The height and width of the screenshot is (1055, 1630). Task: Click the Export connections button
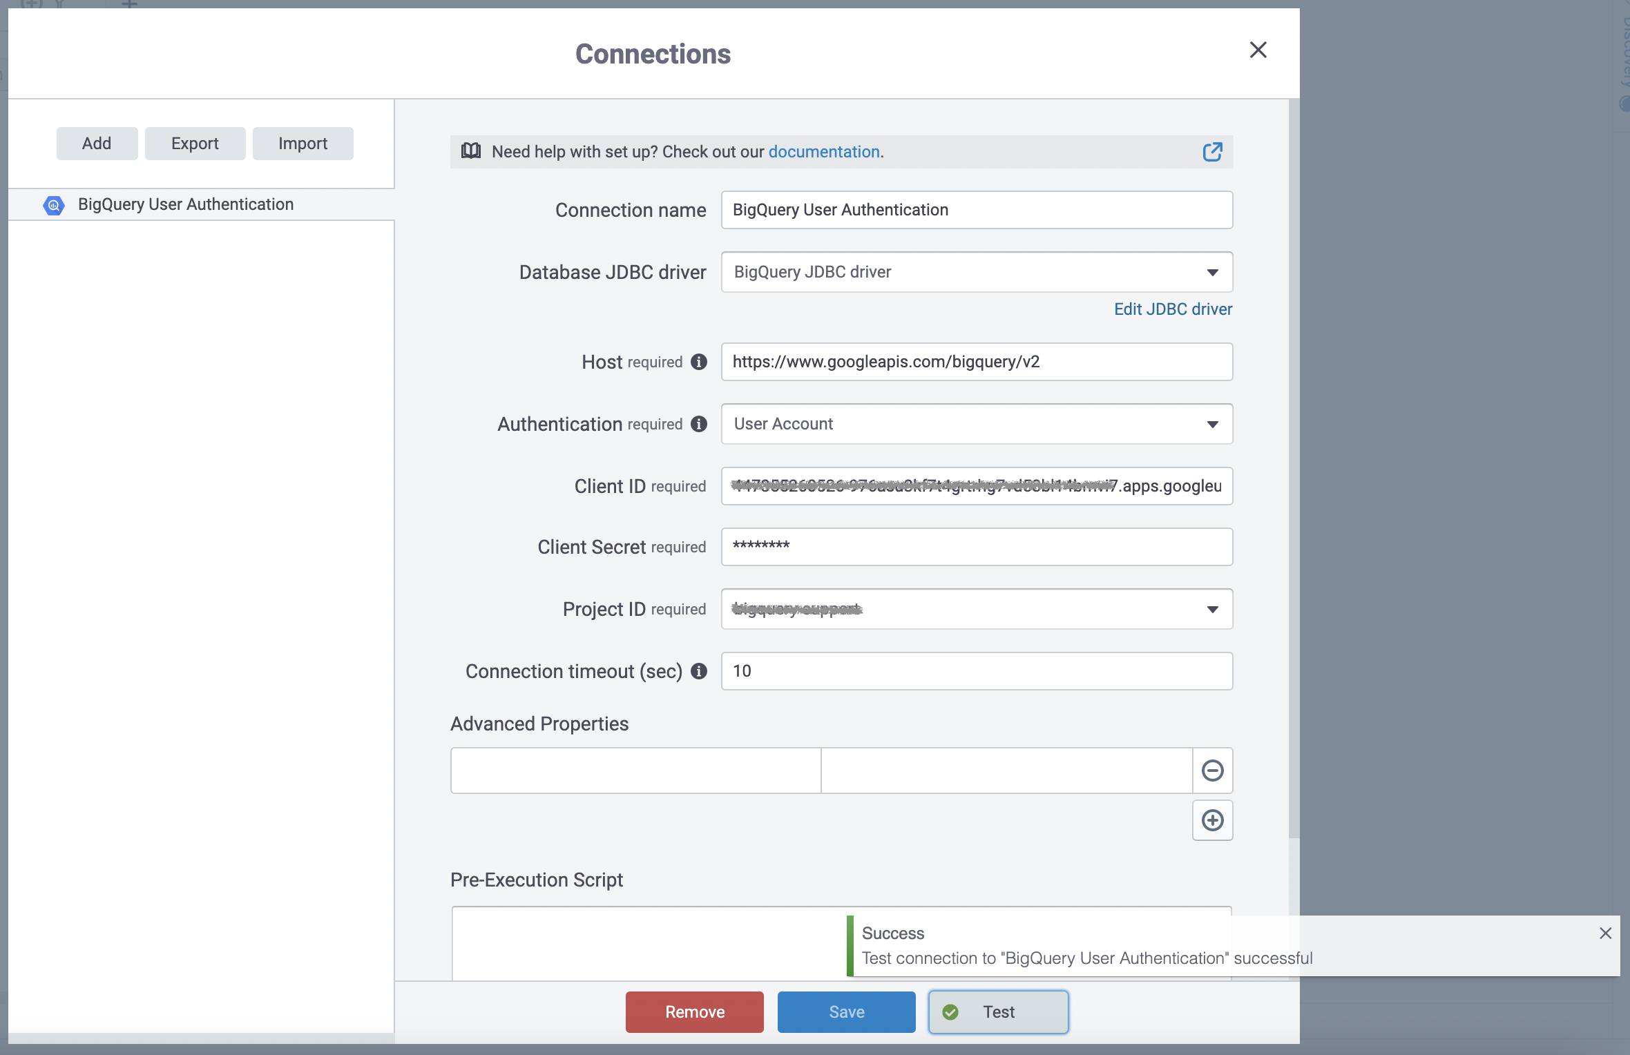(195, 144)
